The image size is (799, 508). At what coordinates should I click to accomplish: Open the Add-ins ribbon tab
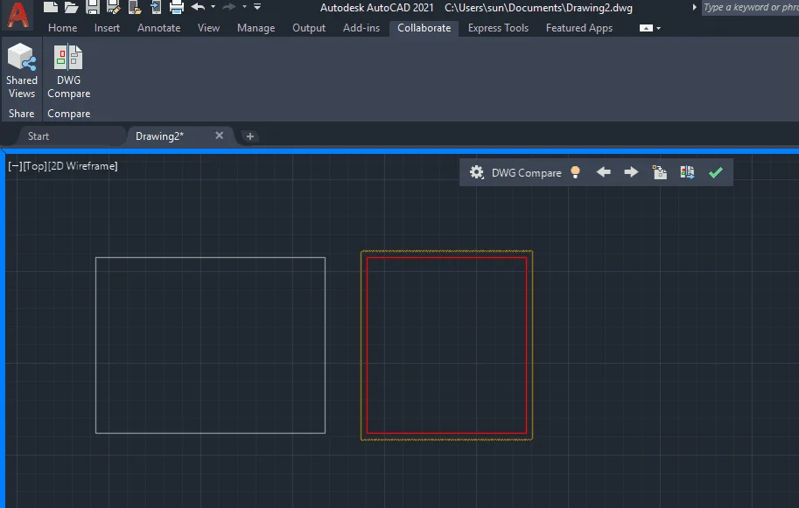pos(361,28)
